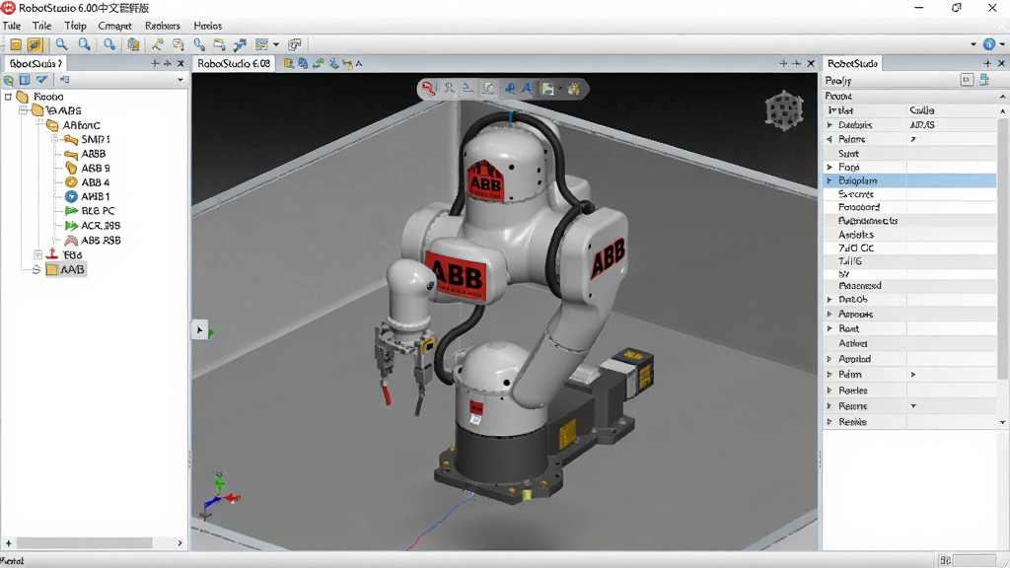Collapse the Palame property row
Image resolution: width=1010 pixels, height=568 pixels.
(830, 139)
